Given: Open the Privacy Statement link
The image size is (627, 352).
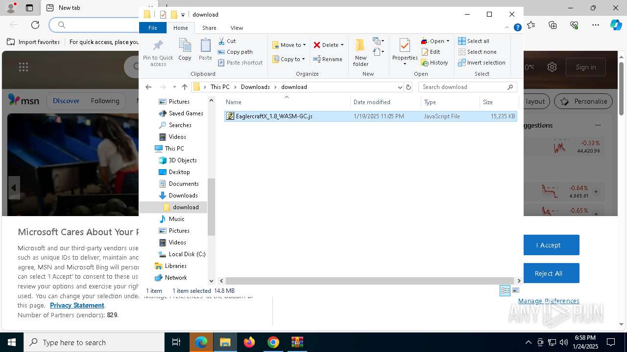Looking at the screenshot, I should [x=77, y=305].
